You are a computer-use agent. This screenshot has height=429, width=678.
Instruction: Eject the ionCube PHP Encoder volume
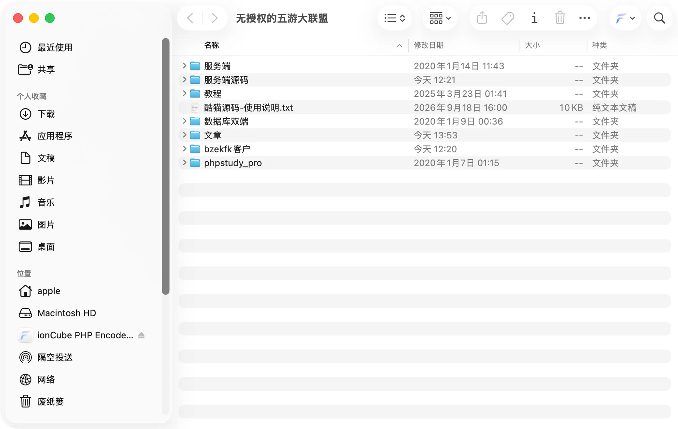[x=141, y=335]
